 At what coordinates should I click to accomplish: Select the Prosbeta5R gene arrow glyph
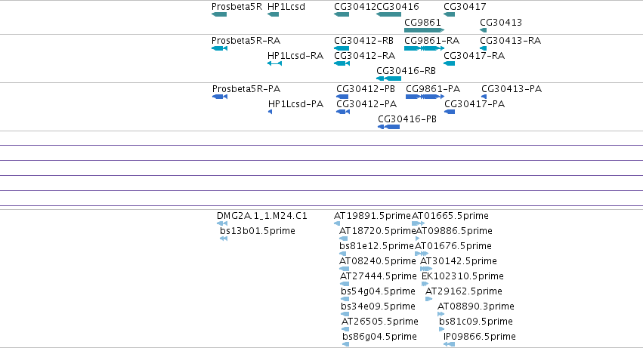click(219, 15)
